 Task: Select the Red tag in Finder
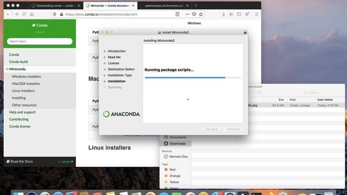[170, 170]
